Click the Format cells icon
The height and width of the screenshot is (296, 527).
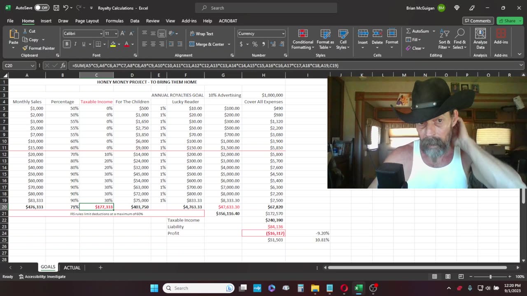[392, 35]
